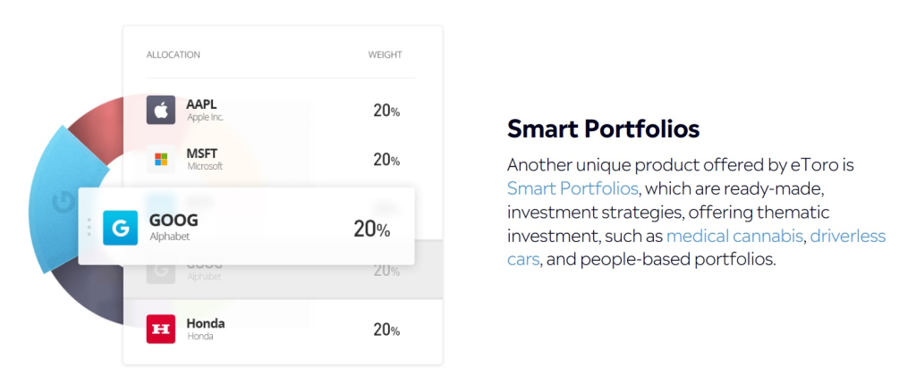
Task: Select the AAPL ticker label
Action: [201, 104]
